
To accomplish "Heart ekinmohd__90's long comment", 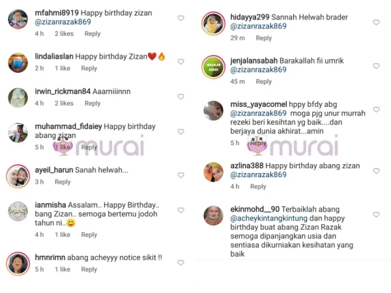I will click(376, 214).
